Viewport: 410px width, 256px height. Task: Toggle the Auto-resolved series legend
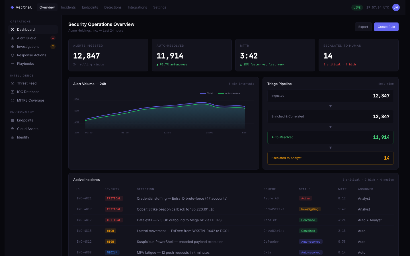coord(229,93)
